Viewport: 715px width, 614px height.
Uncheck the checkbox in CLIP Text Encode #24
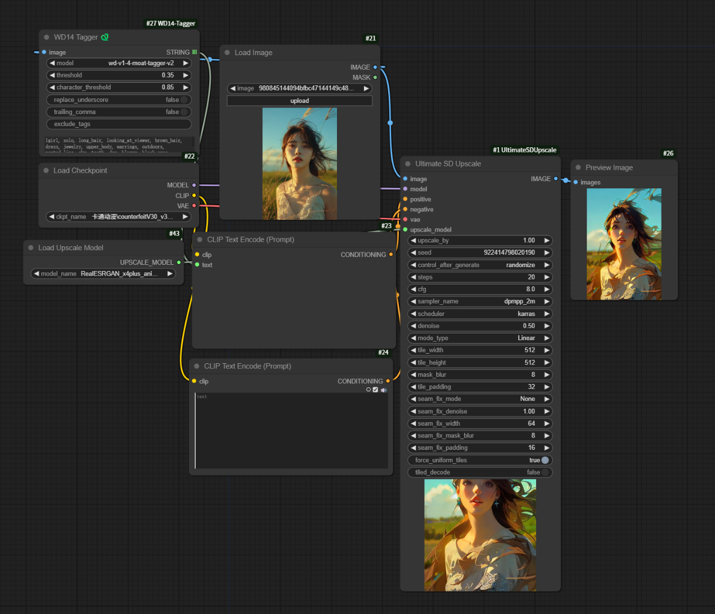tap(376, 390)
